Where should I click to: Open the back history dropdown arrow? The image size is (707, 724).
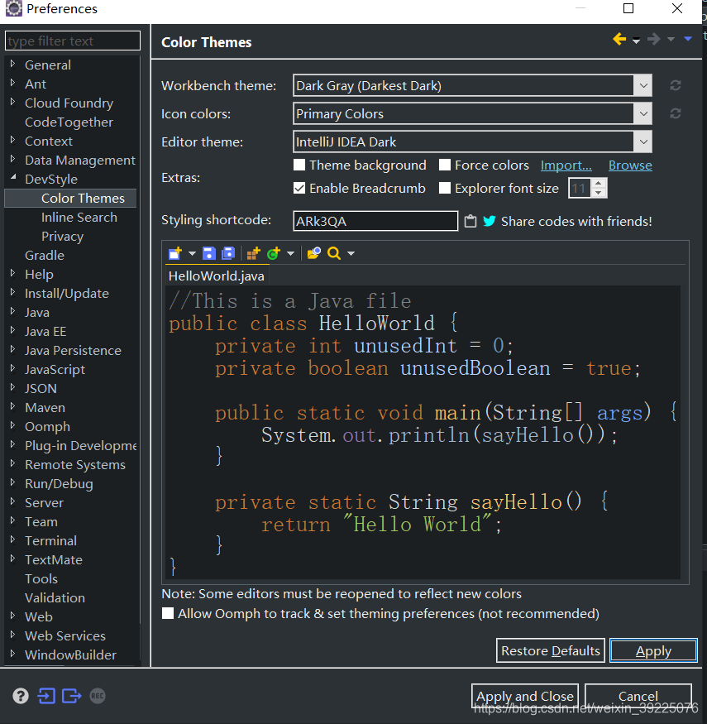(636, 41)
